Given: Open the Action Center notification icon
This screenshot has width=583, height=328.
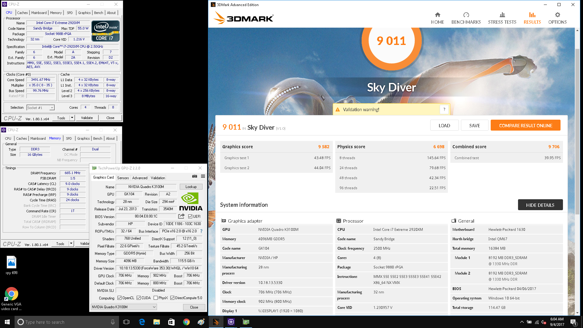Looking at the screenshot, I should 573,322.
